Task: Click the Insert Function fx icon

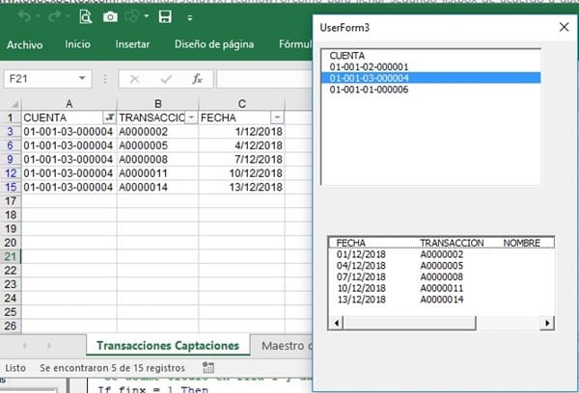Action: pos(196,79)
